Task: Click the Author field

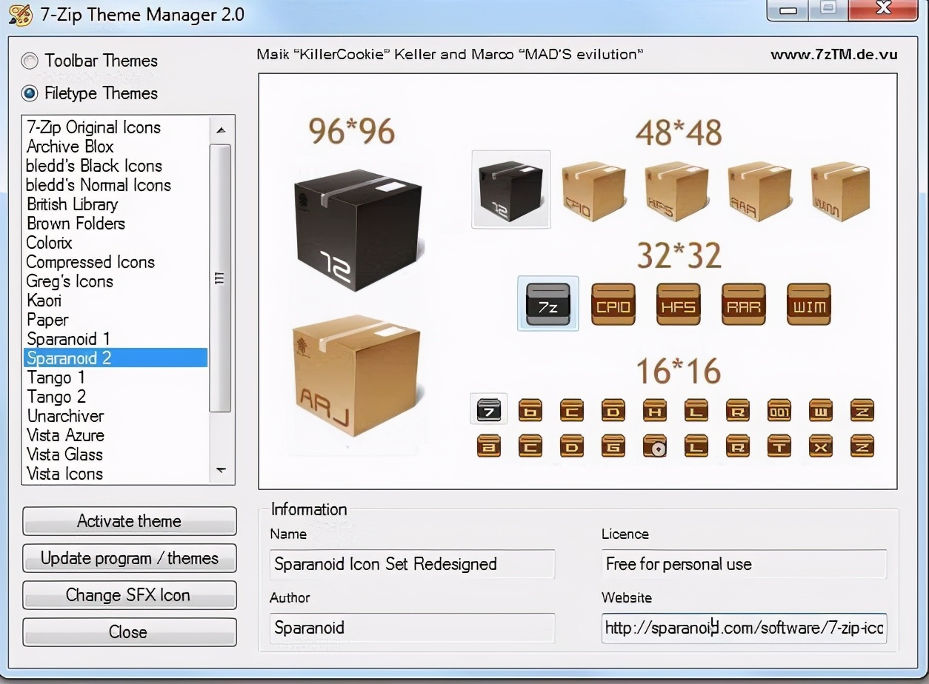Action: [412, 628]
